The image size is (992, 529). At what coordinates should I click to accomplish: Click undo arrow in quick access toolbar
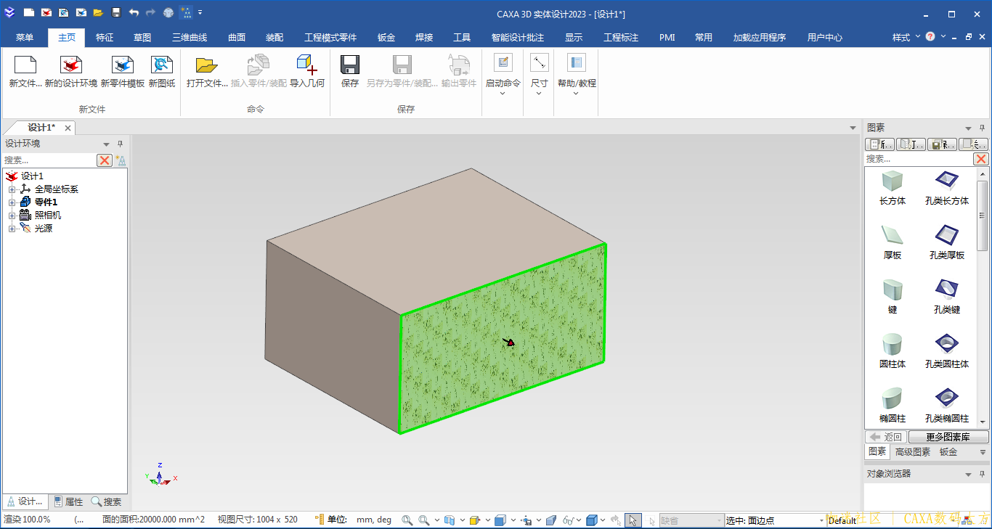click(134, 13)
